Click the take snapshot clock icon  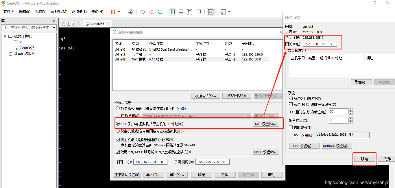tap(143, 12)
